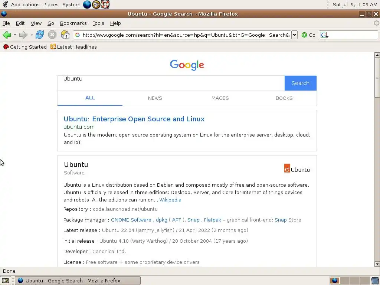Open the Places menu in the top panel
380x285 pixels.
tap(51, 4)
